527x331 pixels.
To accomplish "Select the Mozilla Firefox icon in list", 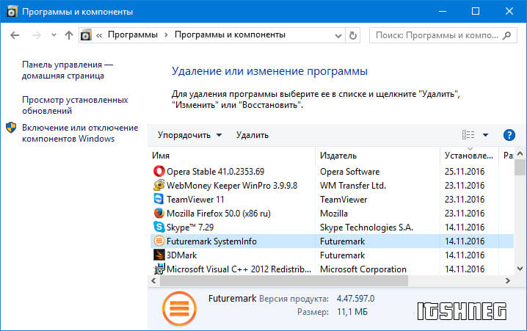I will point(159,213).
